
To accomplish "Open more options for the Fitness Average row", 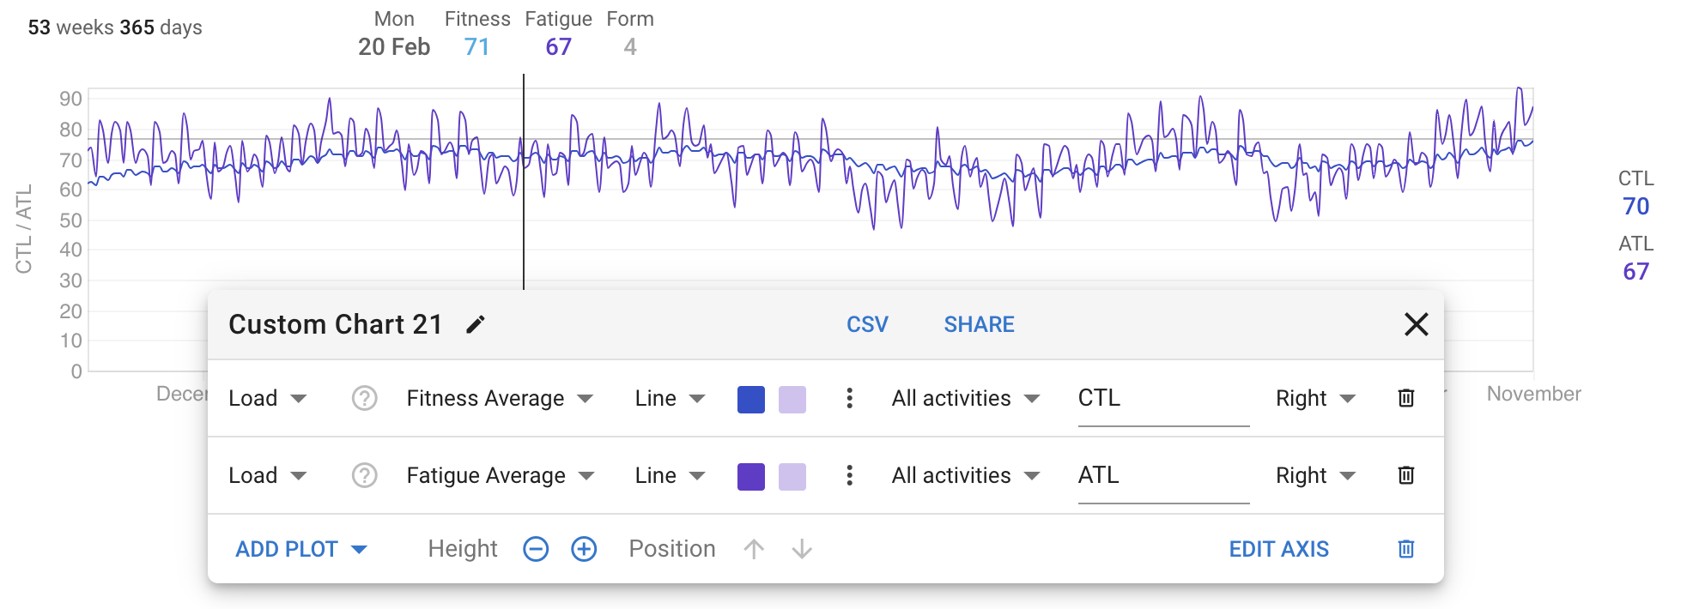I will 849,398.
